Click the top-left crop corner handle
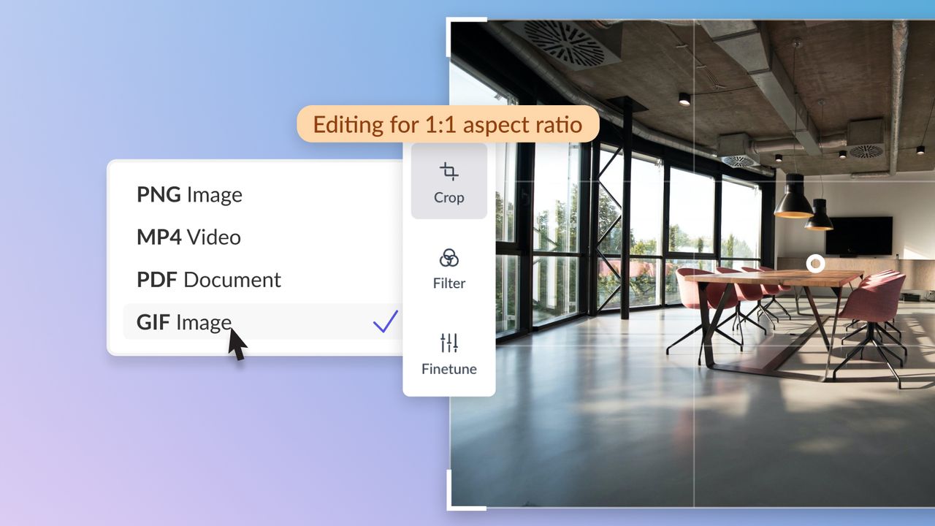 click(466, 37)
